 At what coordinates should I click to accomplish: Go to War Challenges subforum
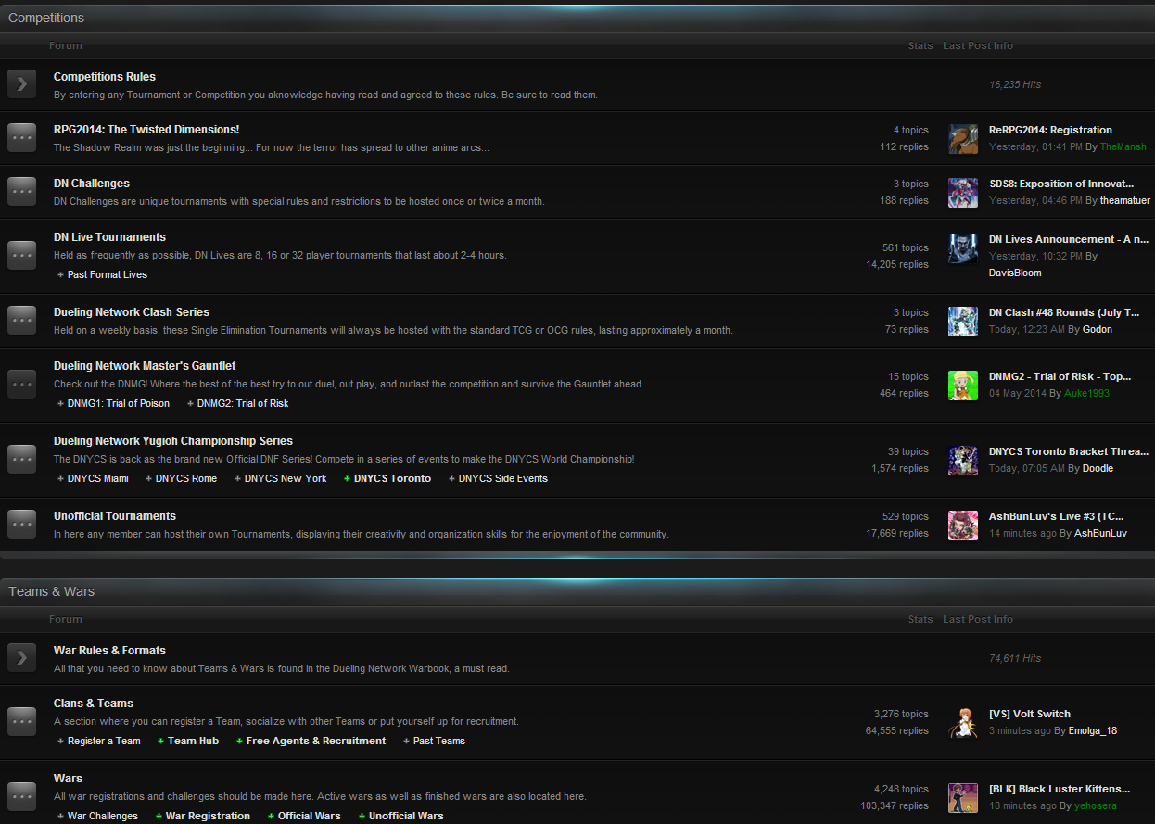(x=103, y=816)
